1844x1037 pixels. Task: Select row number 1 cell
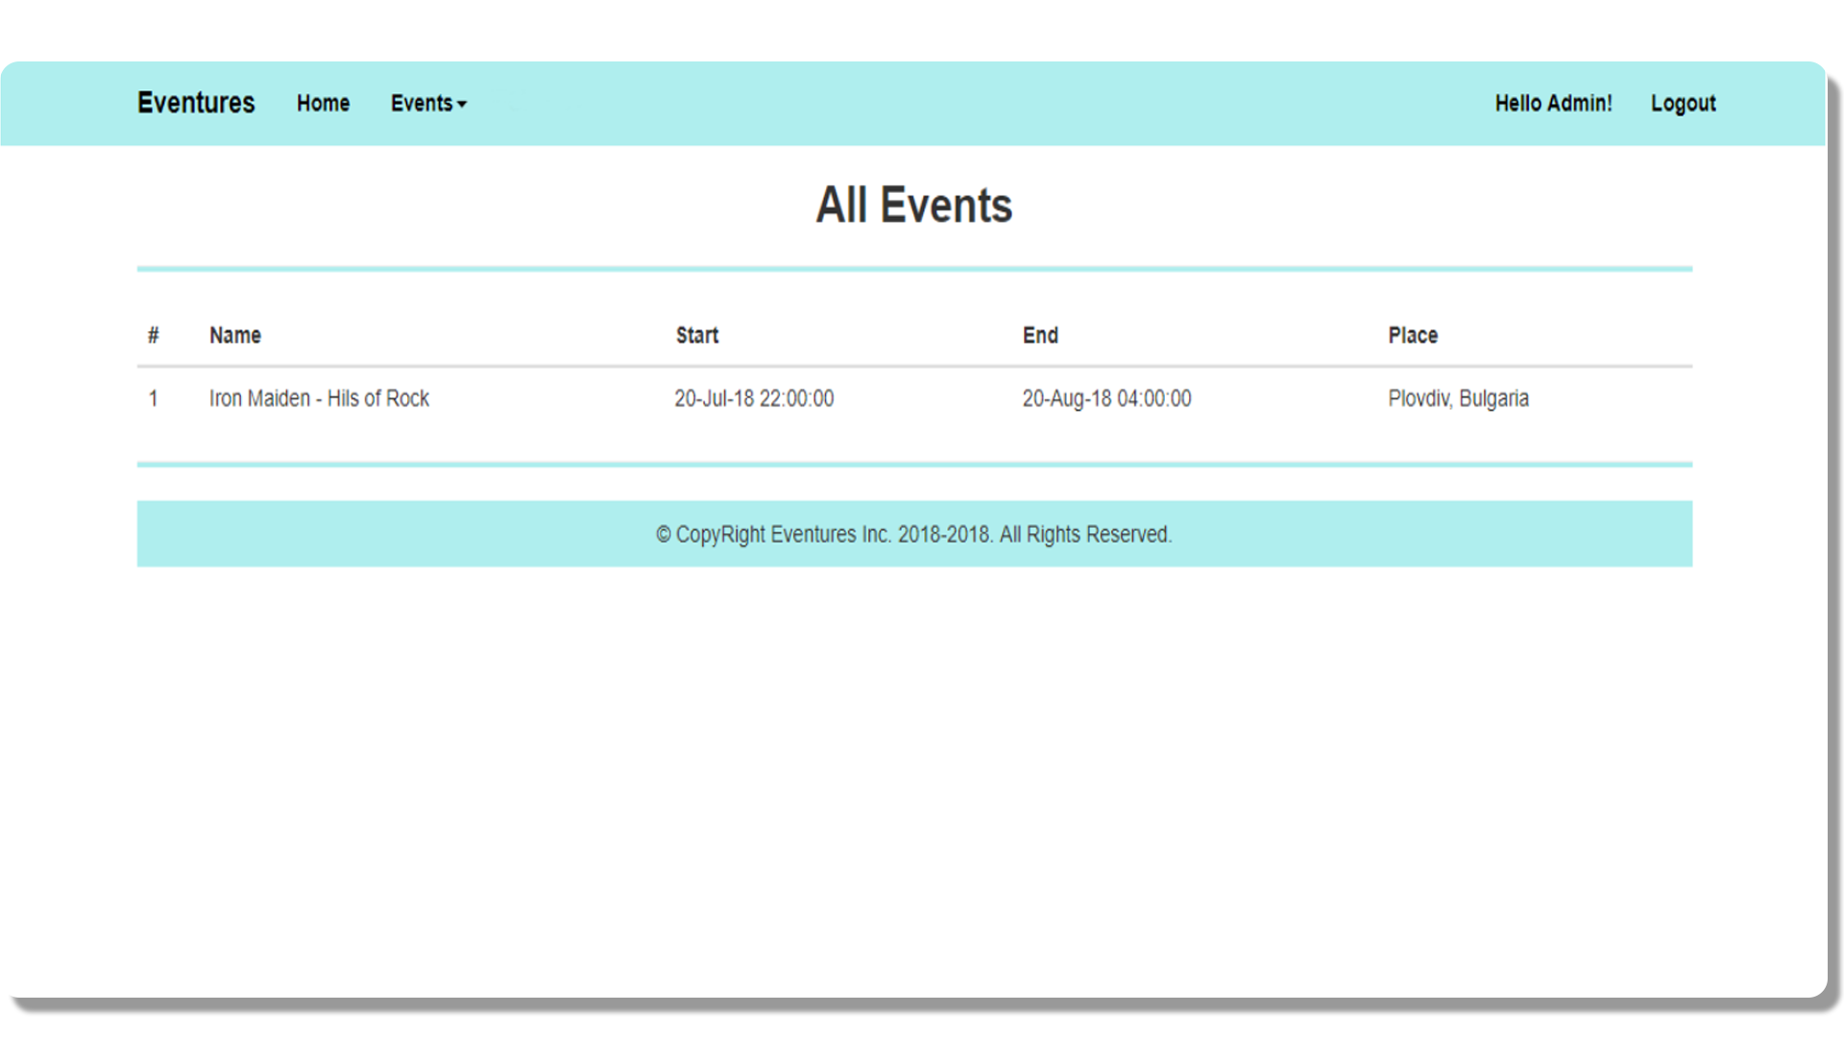(x=154, y=398)
